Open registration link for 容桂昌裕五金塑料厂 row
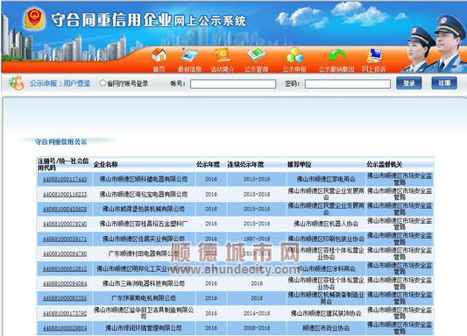This screenshot has height=336, width=467. pos(65,224)
